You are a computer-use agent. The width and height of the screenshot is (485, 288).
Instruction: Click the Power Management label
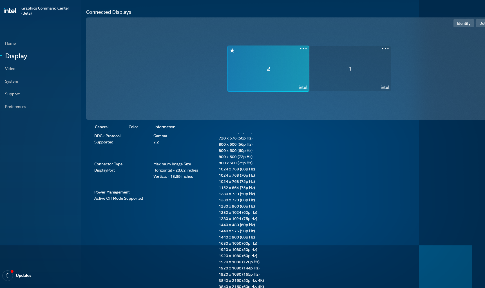112,192
